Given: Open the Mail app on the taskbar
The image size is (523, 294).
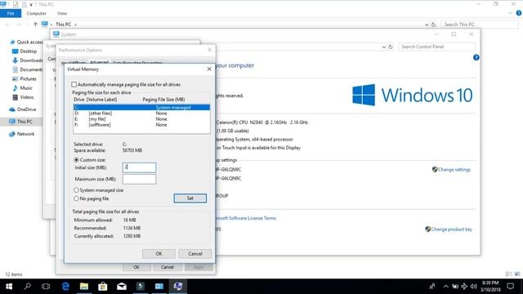Looking at the screenshot, I should click(122, 287).
